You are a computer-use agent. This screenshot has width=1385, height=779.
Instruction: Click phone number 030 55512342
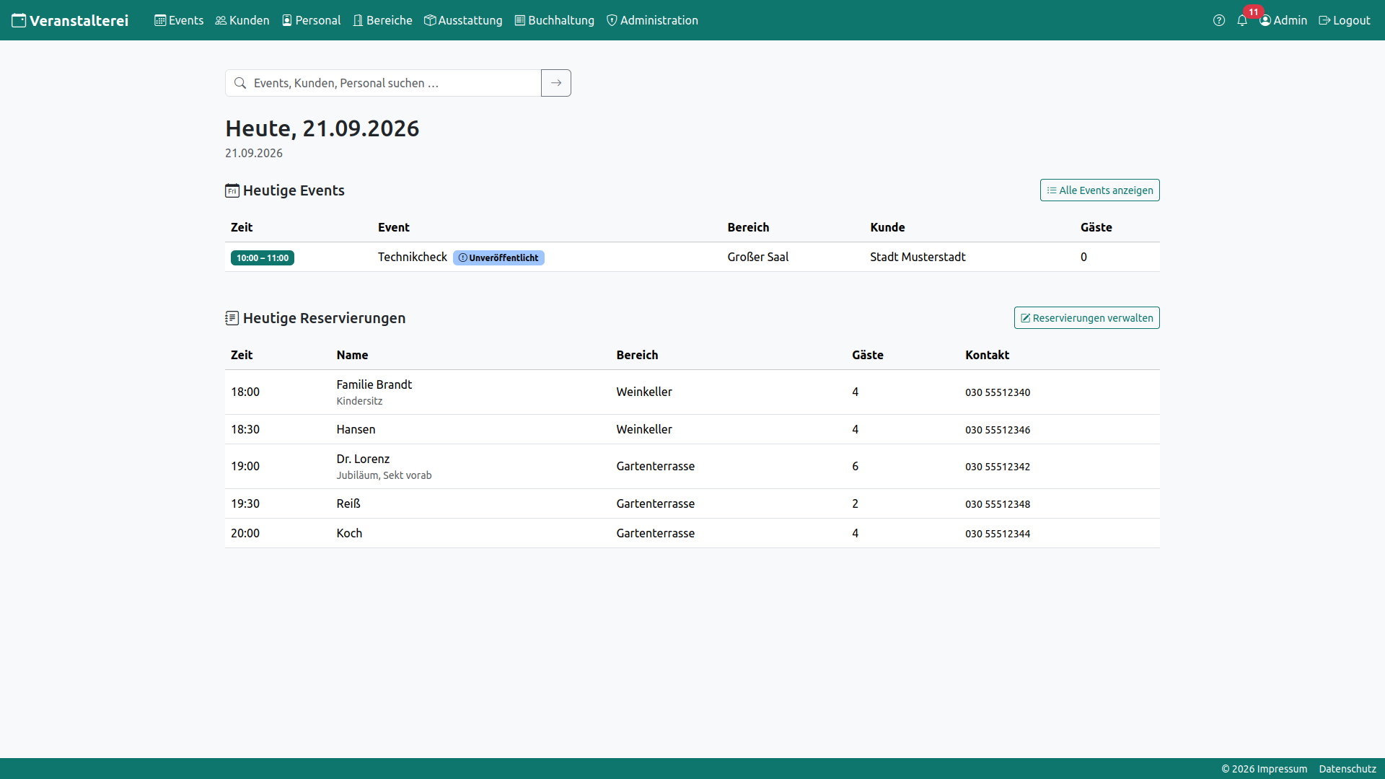click(x=998, y=467)
